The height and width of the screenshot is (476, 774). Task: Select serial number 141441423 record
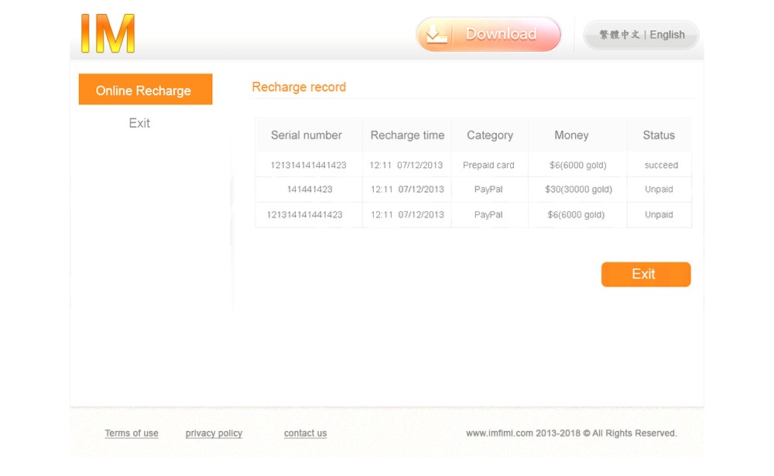[310, 190]
